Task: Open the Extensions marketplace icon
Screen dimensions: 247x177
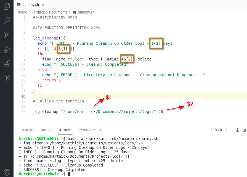Action: coord(6,64)
